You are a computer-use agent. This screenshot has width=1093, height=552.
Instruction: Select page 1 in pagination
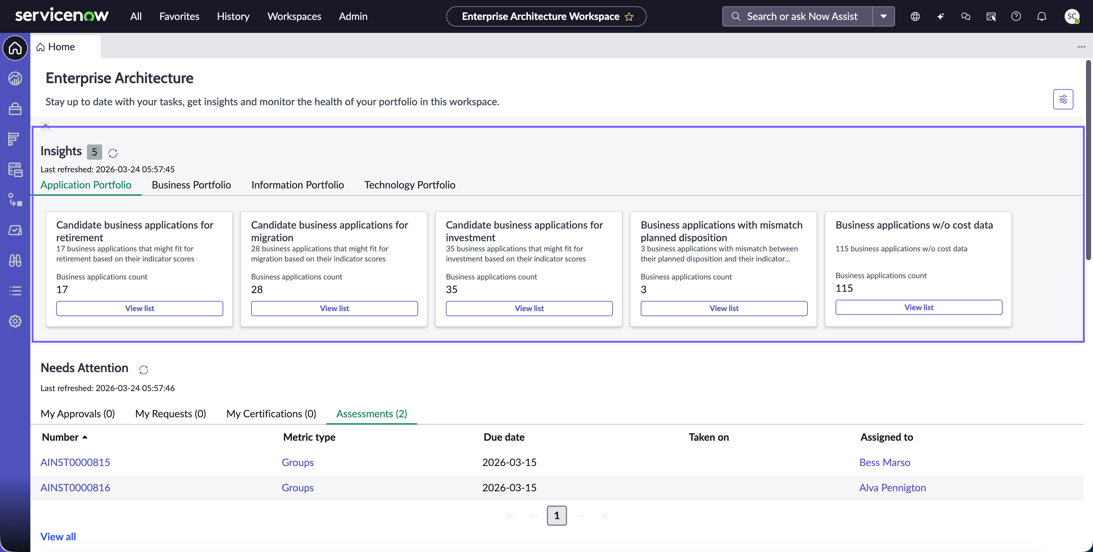point(557,516)
